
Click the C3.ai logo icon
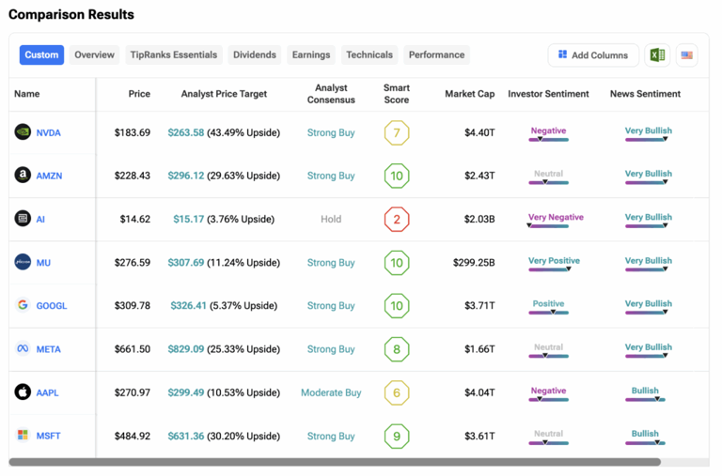coord(23,219)
